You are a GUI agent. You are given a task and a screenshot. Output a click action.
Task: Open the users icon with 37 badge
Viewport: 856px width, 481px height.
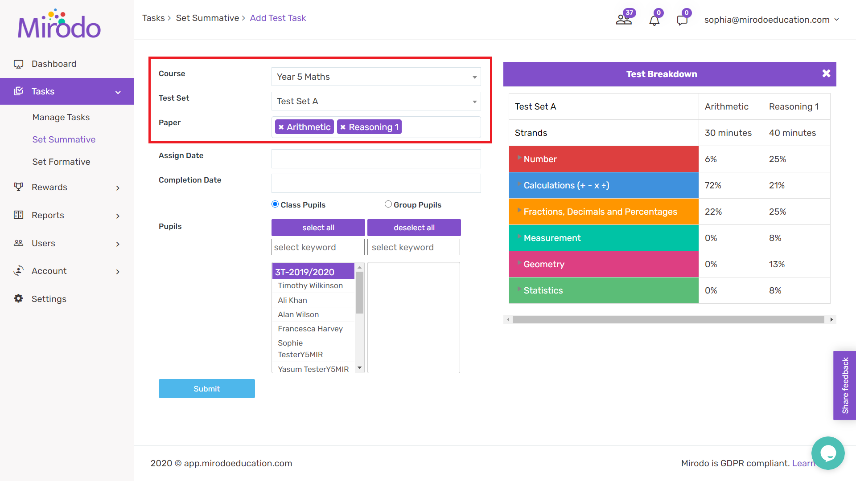pyautogui.click(x=624, y=20)
